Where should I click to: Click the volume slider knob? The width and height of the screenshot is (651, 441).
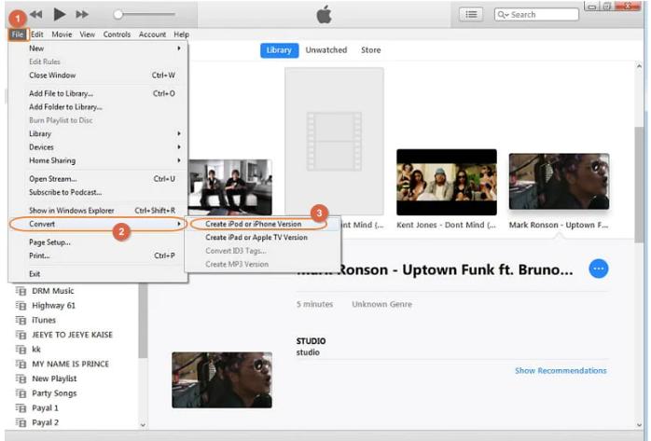pos(118,15)
